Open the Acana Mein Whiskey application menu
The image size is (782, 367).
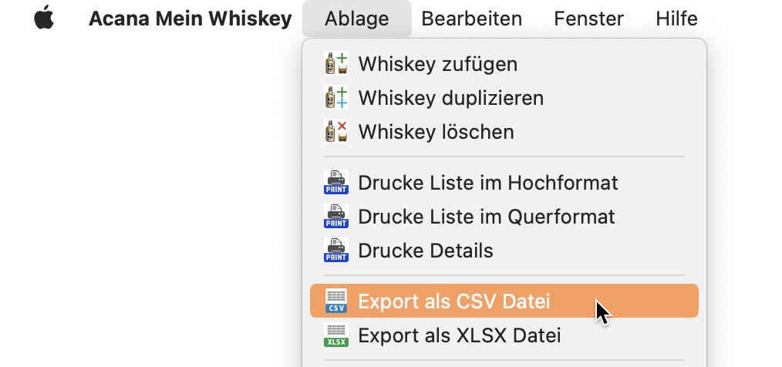point(190,19)
